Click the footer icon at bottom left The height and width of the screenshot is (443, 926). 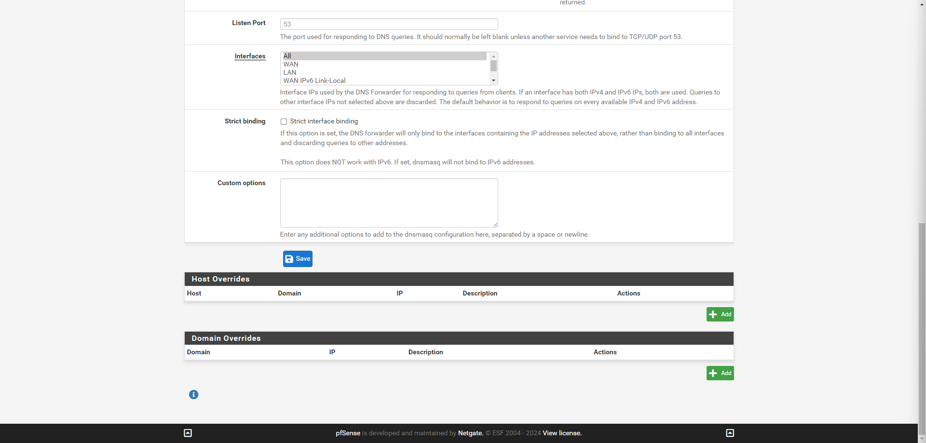[x=188, y=433]
